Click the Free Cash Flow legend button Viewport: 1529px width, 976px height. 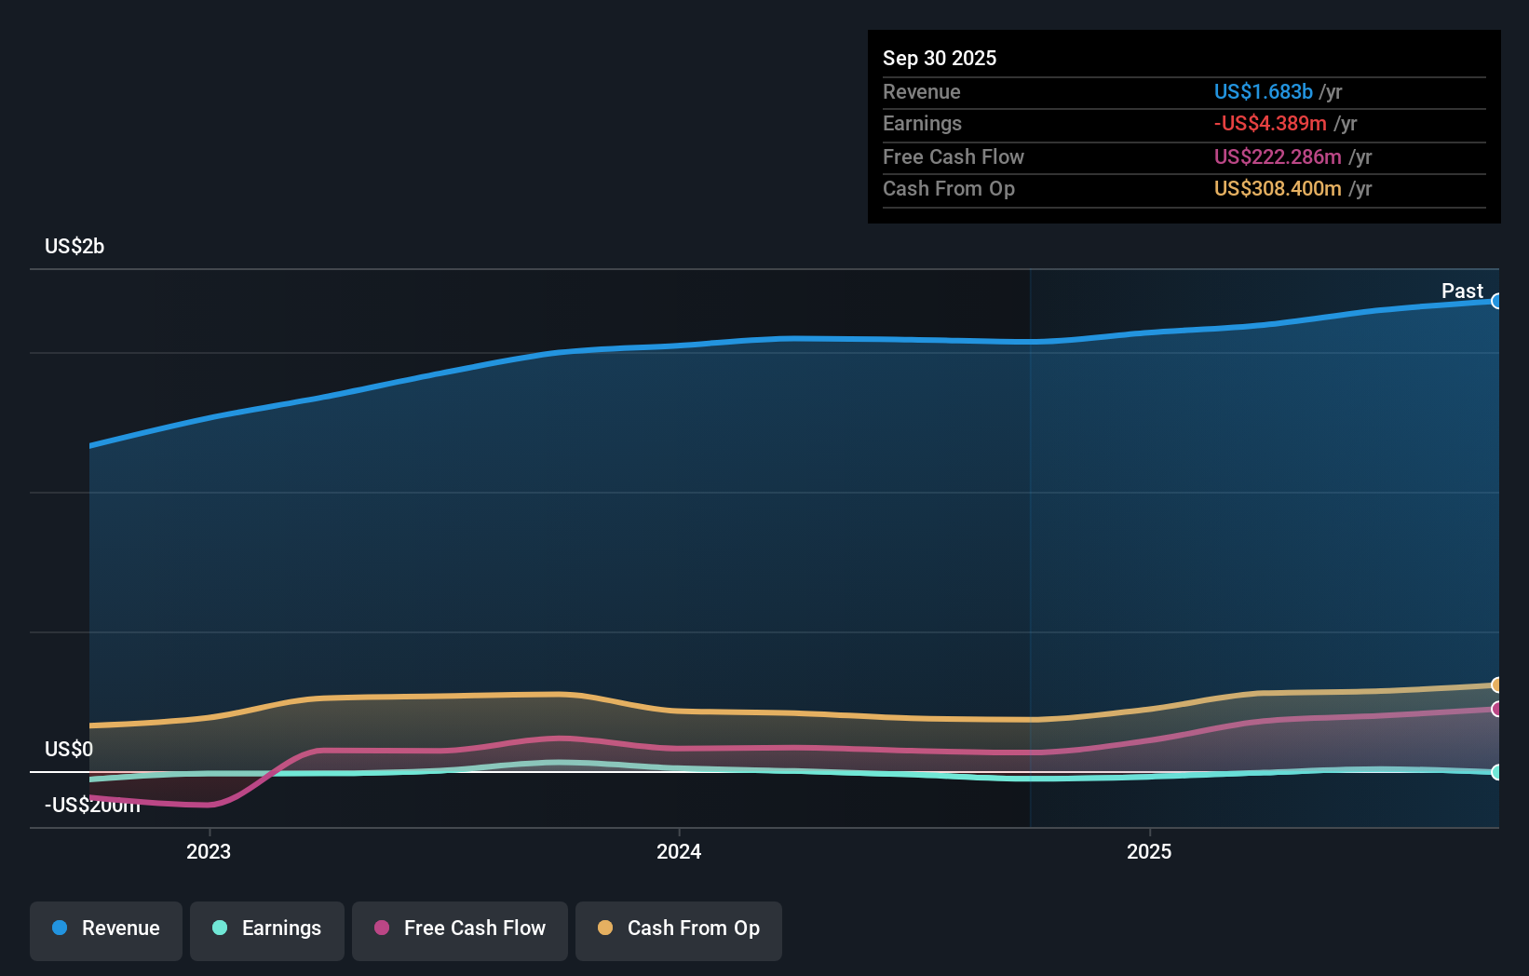click(x=460, y=929)
